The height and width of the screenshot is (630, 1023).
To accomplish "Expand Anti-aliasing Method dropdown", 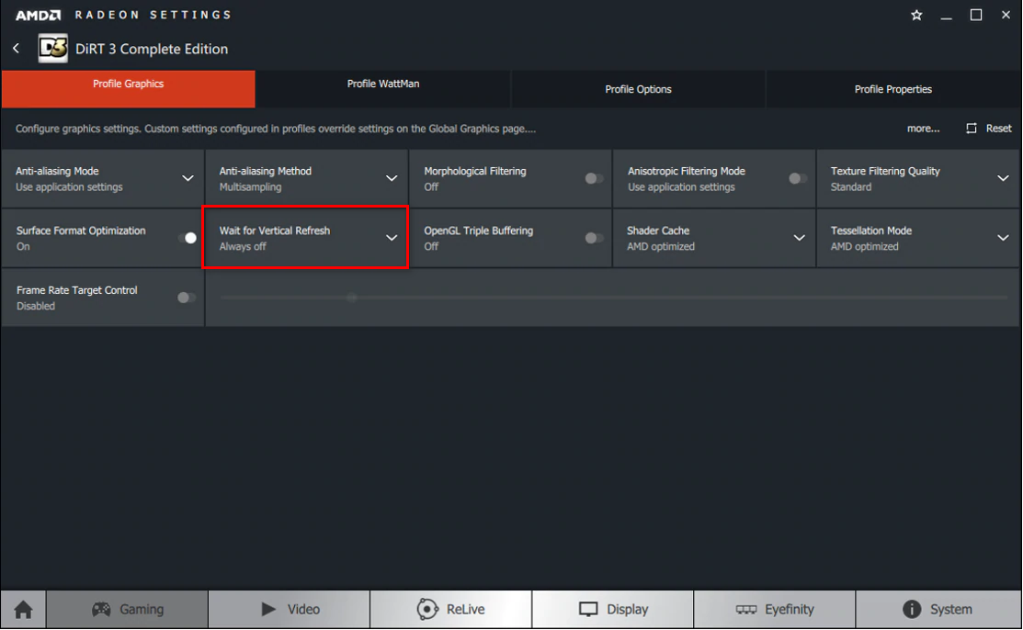I will 392,178.
